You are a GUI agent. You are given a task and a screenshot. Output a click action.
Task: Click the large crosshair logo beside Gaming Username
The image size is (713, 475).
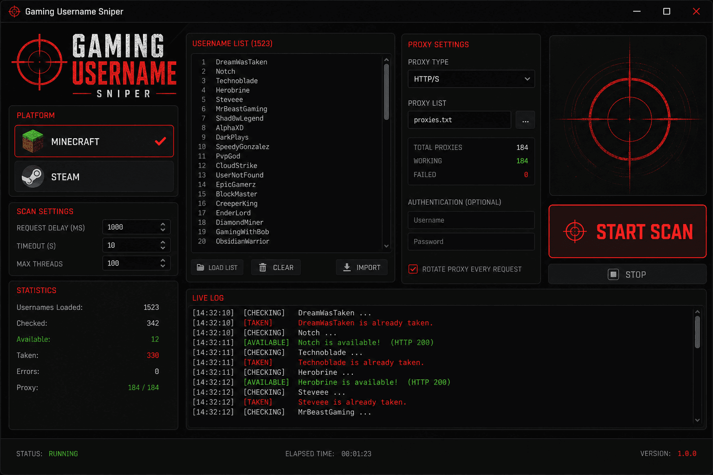39,62
